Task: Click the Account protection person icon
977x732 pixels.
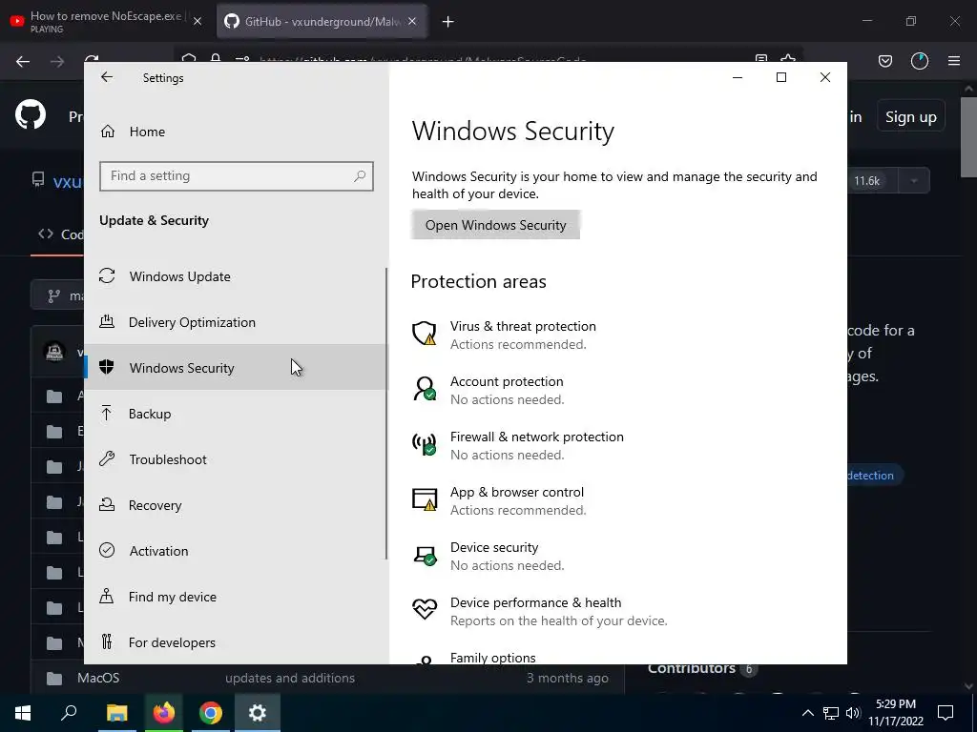Action: pyautogui.click(x=425, y=389)
